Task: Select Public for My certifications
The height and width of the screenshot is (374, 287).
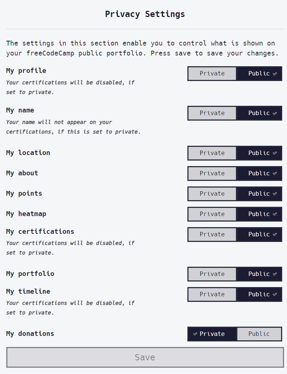Action: 259,234
